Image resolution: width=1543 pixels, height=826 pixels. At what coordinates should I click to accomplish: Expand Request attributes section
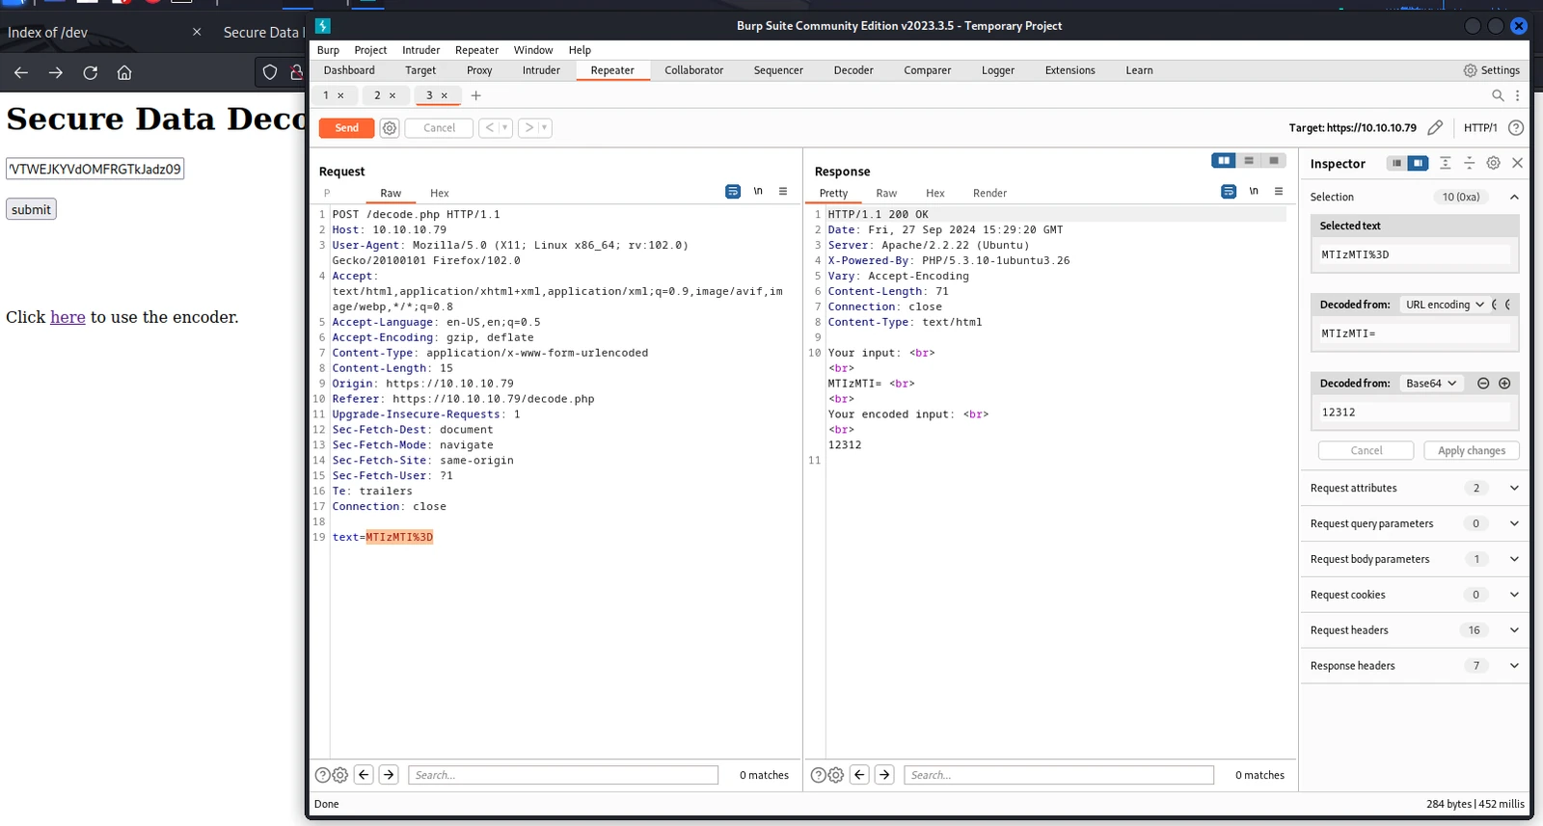(x=1514, y=488)
